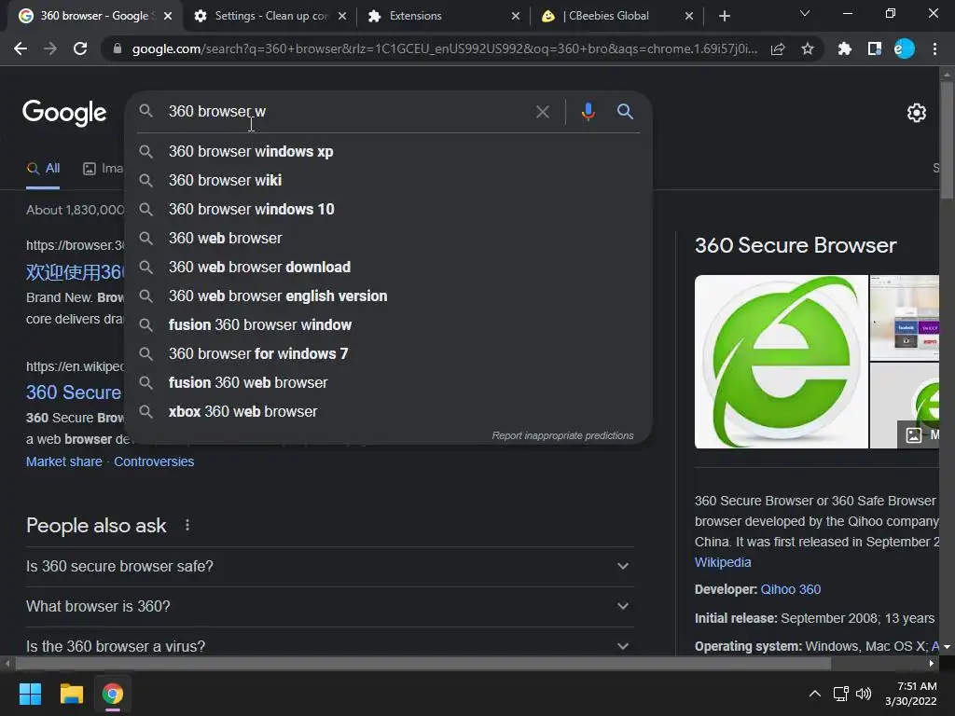The width and height of the screenshot is (955, 716).
Task: Open the Market share sublink
Action: pyautogui.click(x=64, y=461)
